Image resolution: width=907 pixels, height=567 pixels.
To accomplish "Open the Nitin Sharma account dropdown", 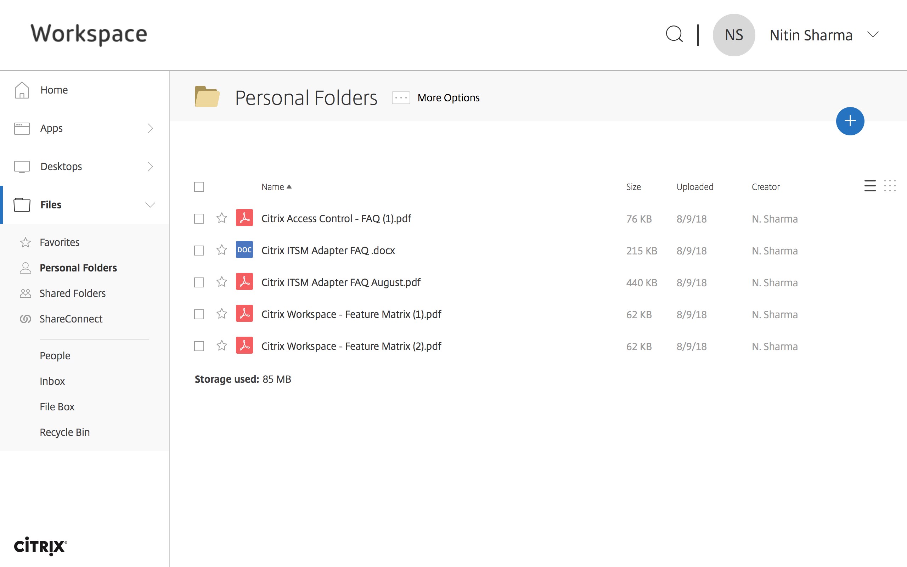I will 873,34.
